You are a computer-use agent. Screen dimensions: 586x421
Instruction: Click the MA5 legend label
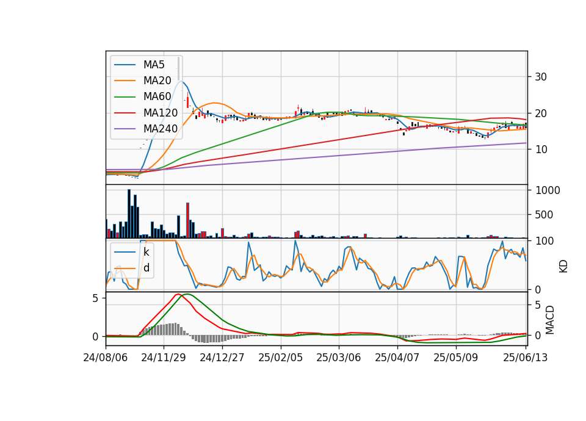[x=154, y=65]
